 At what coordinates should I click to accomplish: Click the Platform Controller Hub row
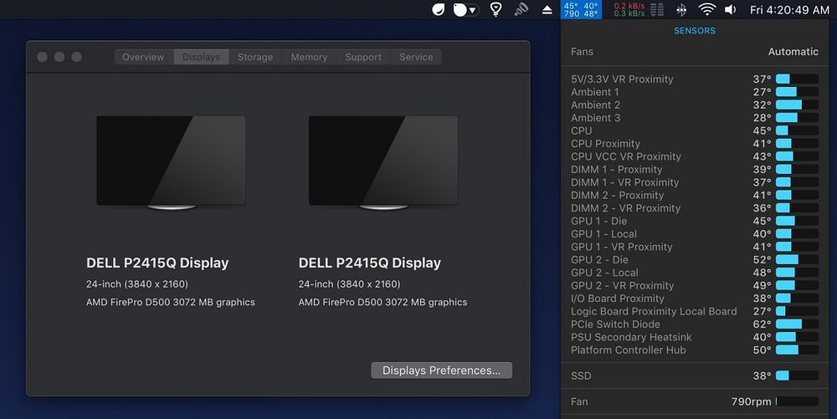coord(695,350)
